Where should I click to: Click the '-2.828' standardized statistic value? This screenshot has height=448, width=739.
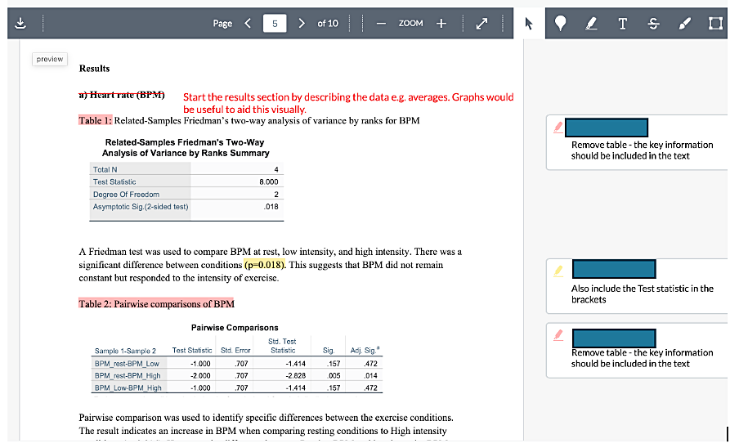click(295, 376)
